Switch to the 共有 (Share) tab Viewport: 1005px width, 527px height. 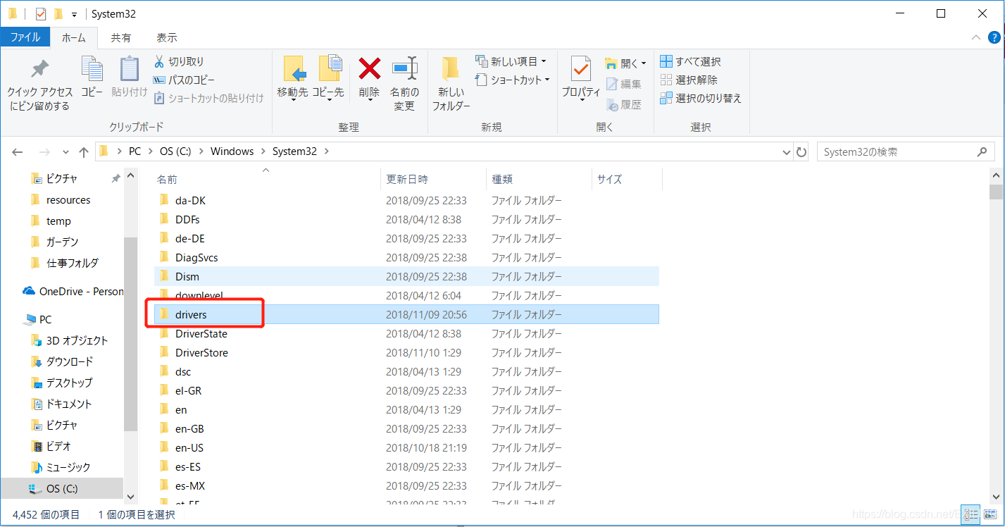coord(120,37)
